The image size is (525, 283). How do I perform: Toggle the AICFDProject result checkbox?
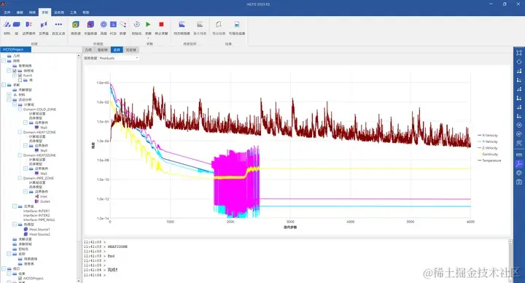20,279
